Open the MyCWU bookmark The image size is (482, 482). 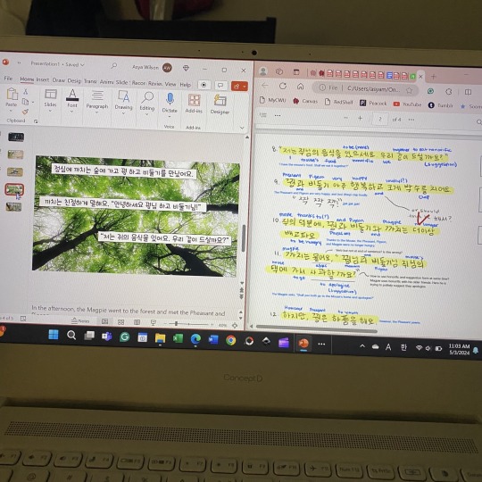tap(272, 100)
